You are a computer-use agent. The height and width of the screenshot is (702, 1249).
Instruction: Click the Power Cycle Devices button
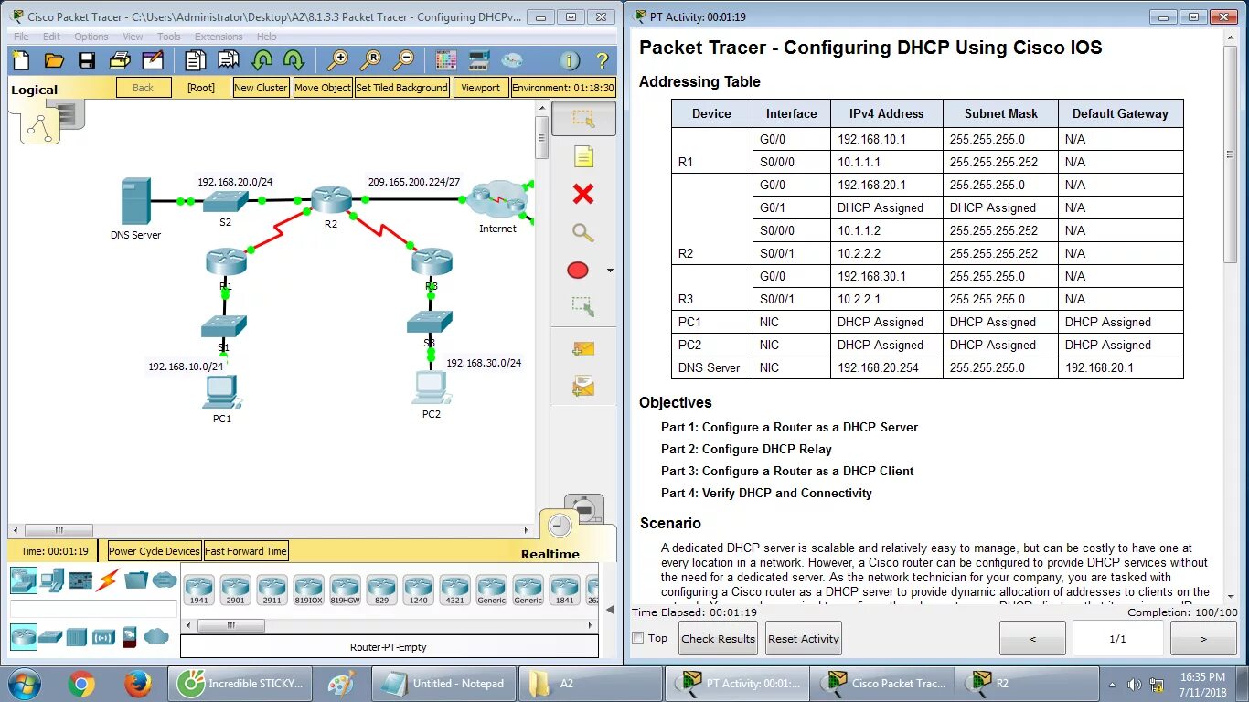tap(155, 551)
